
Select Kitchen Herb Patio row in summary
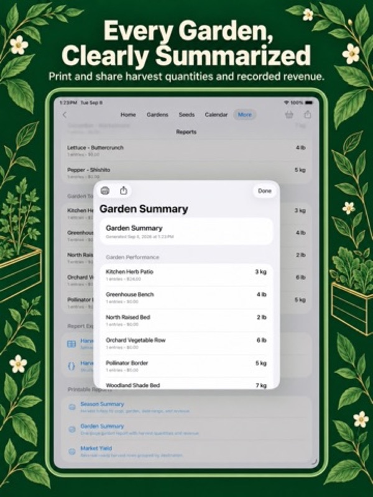coord(186,275)
